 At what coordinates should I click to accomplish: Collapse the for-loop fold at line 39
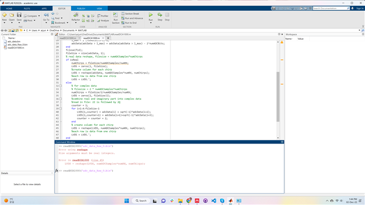click(60, 109)
